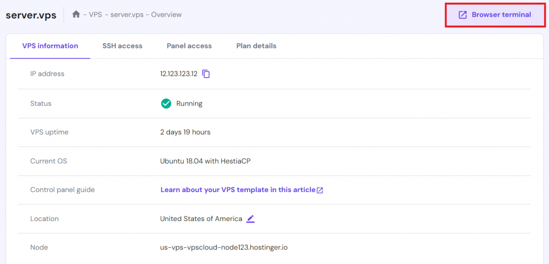Click the Ubuntu 18.04 with HestiaCP text
This screenshot has width=549, height=264.
[207, 160]
